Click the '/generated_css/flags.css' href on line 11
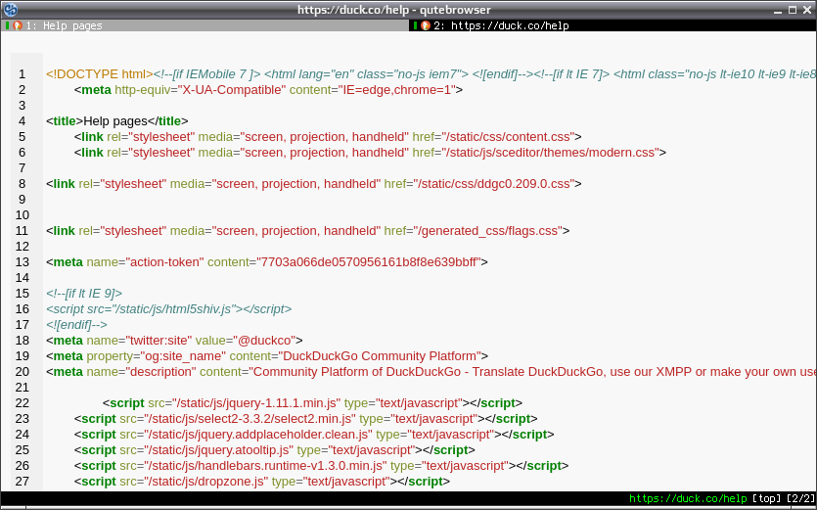817x510 pixels. 487,230
